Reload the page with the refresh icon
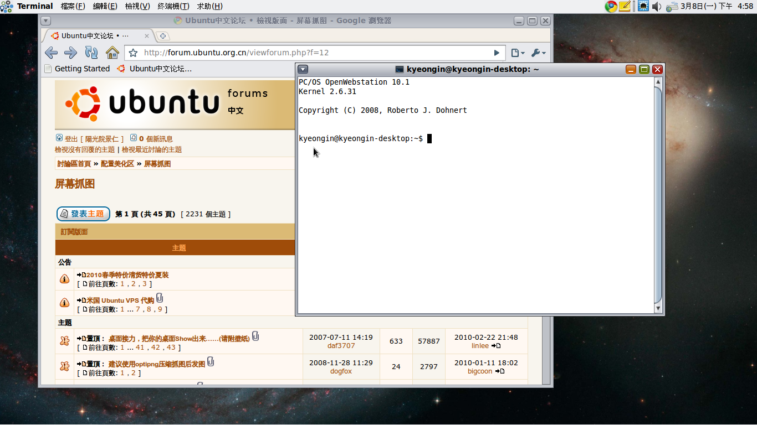Viewport: 757px width, 425px height. [x=91, y=53]
